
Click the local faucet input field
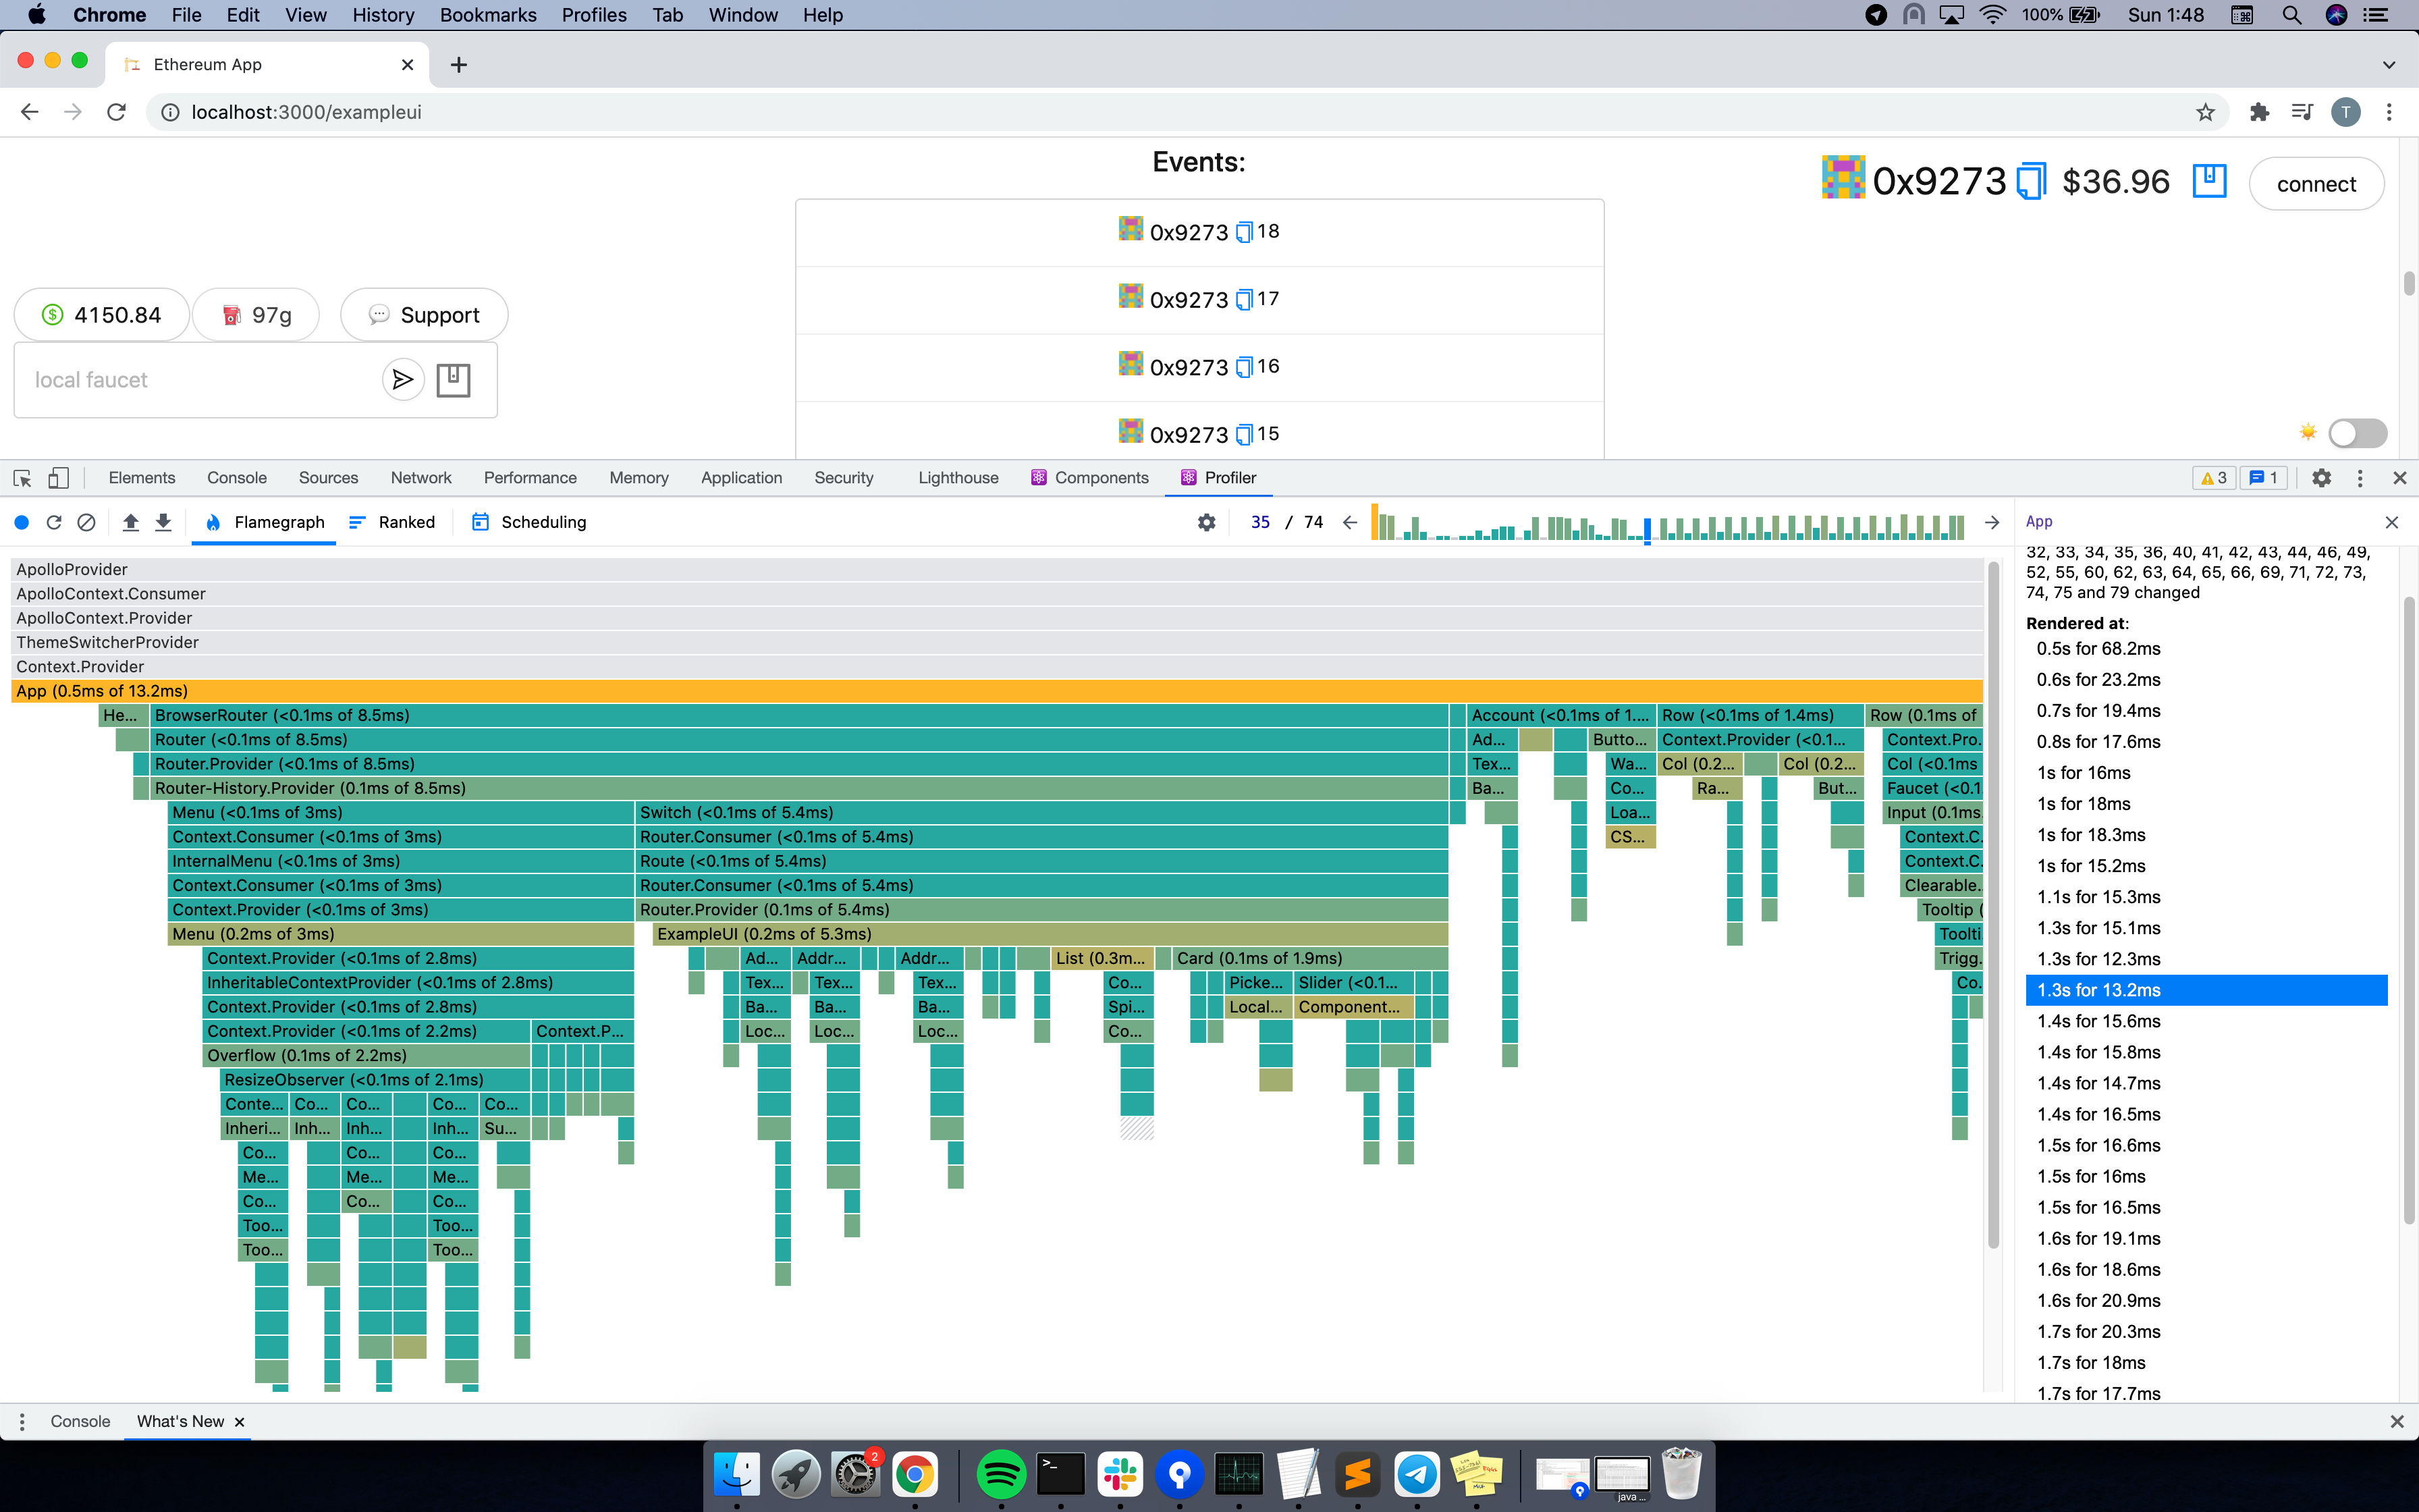coord(200,380)
